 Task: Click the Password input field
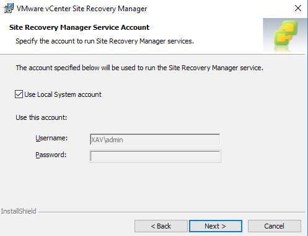coord(155,156)
